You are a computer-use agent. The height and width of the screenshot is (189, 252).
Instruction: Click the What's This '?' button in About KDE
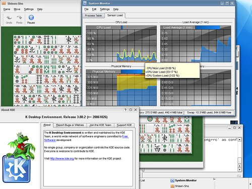(x=125, y=110)
